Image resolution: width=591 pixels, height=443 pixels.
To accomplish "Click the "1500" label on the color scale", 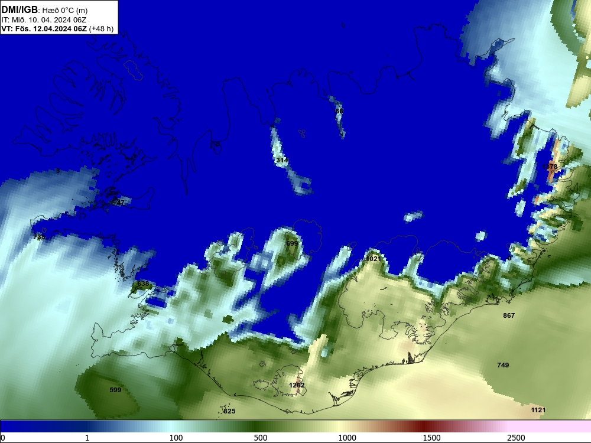I will tap(431, 438).
